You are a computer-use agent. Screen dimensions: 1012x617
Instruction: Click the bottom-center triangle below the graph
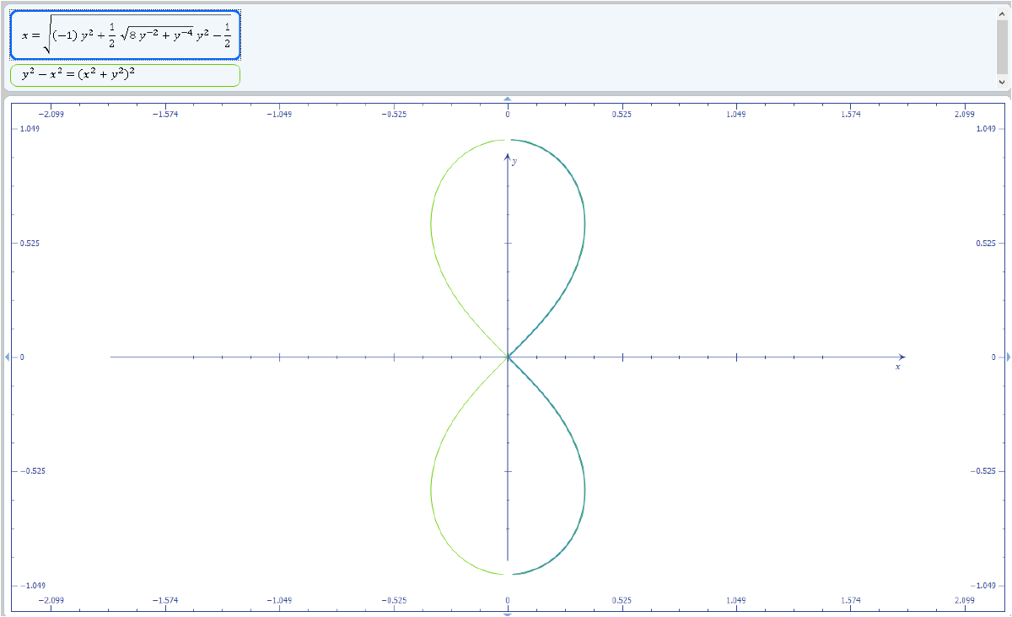click(507, 614)
